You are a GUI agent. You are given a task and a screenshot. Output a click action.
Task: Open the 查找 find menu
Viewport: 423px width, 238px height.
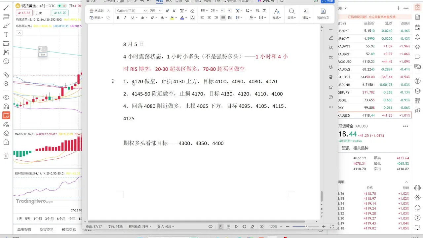tap(291, 14)
